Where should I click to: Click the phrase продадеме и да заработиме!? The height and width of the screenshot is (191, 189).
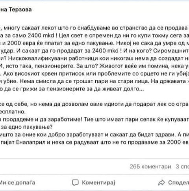(x=43, y=120)
